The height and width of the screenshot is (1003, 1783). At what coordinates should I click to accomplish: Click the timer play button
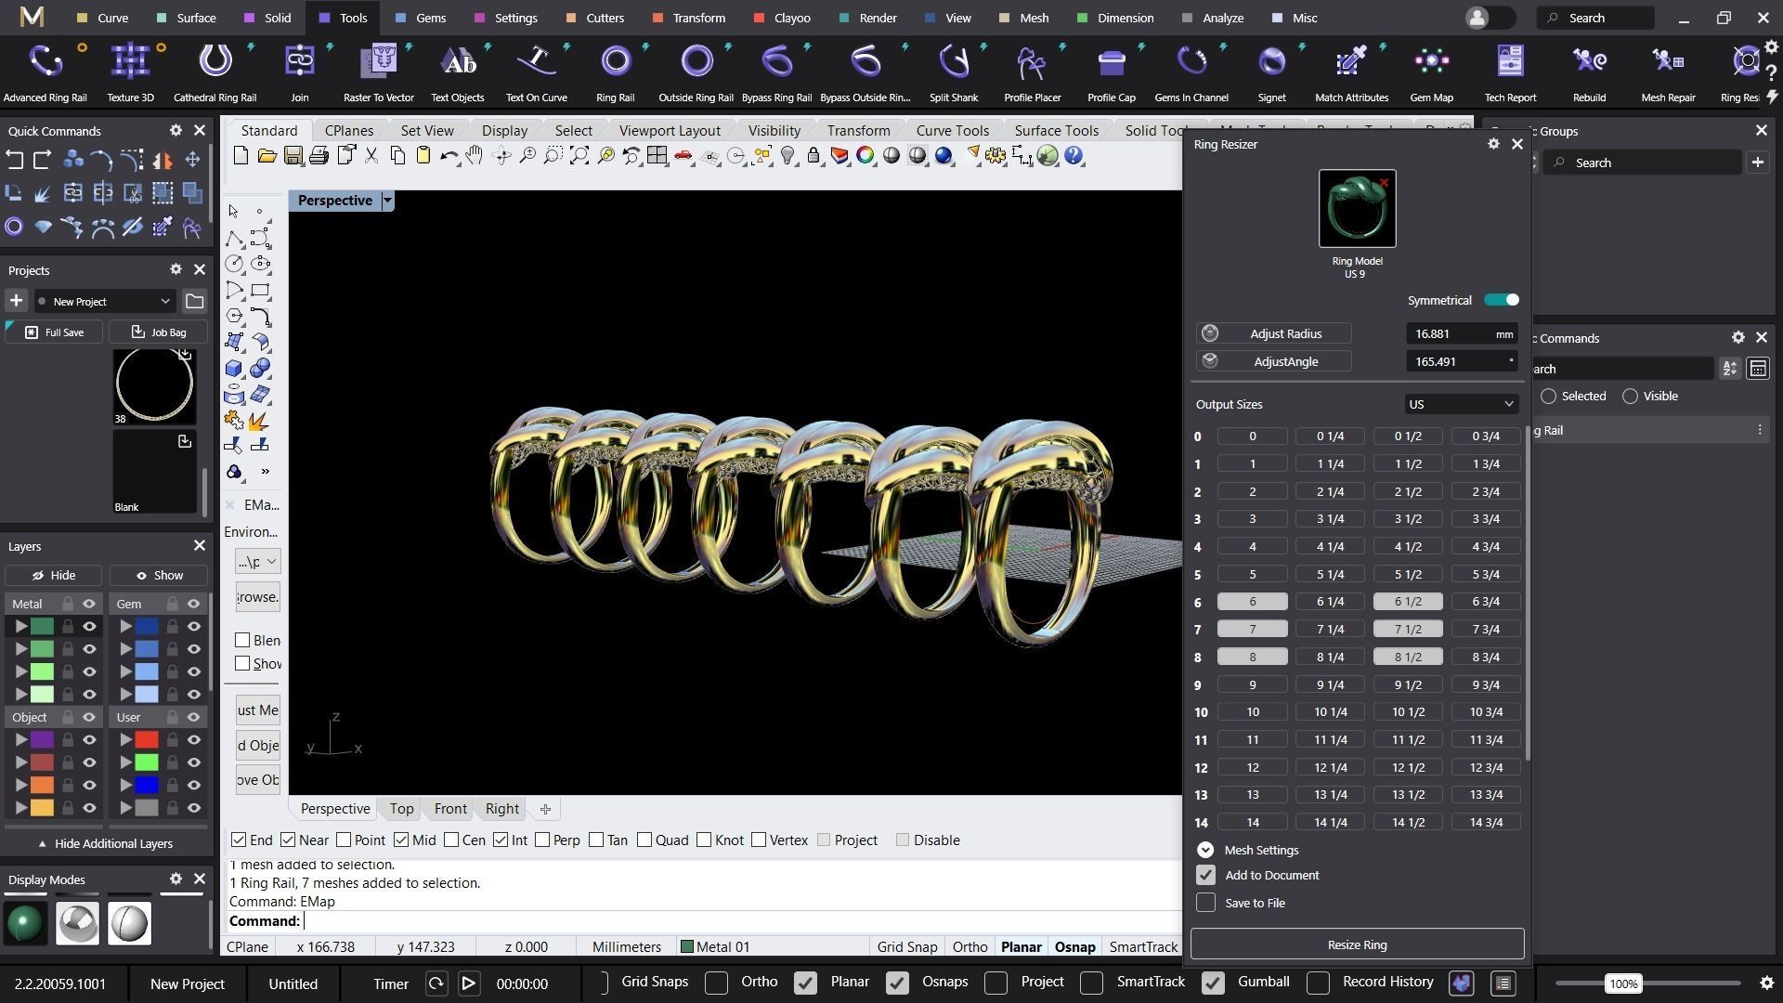pyautogui.click(x=468, y=983)
